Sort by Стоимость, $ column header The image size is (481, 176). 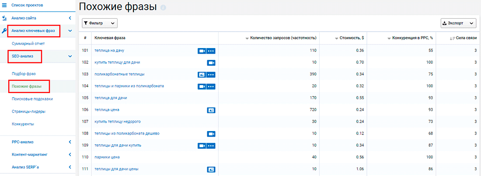coord(350,38)
